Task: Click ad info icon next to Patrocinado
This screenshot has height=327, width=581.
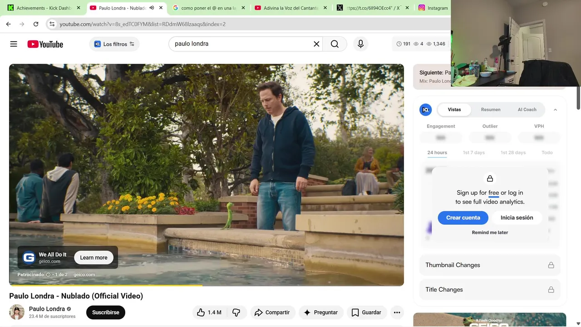Action: point(48,275)
